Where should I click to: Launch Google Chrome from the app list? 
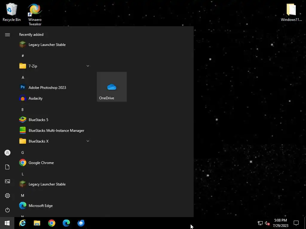55,163
